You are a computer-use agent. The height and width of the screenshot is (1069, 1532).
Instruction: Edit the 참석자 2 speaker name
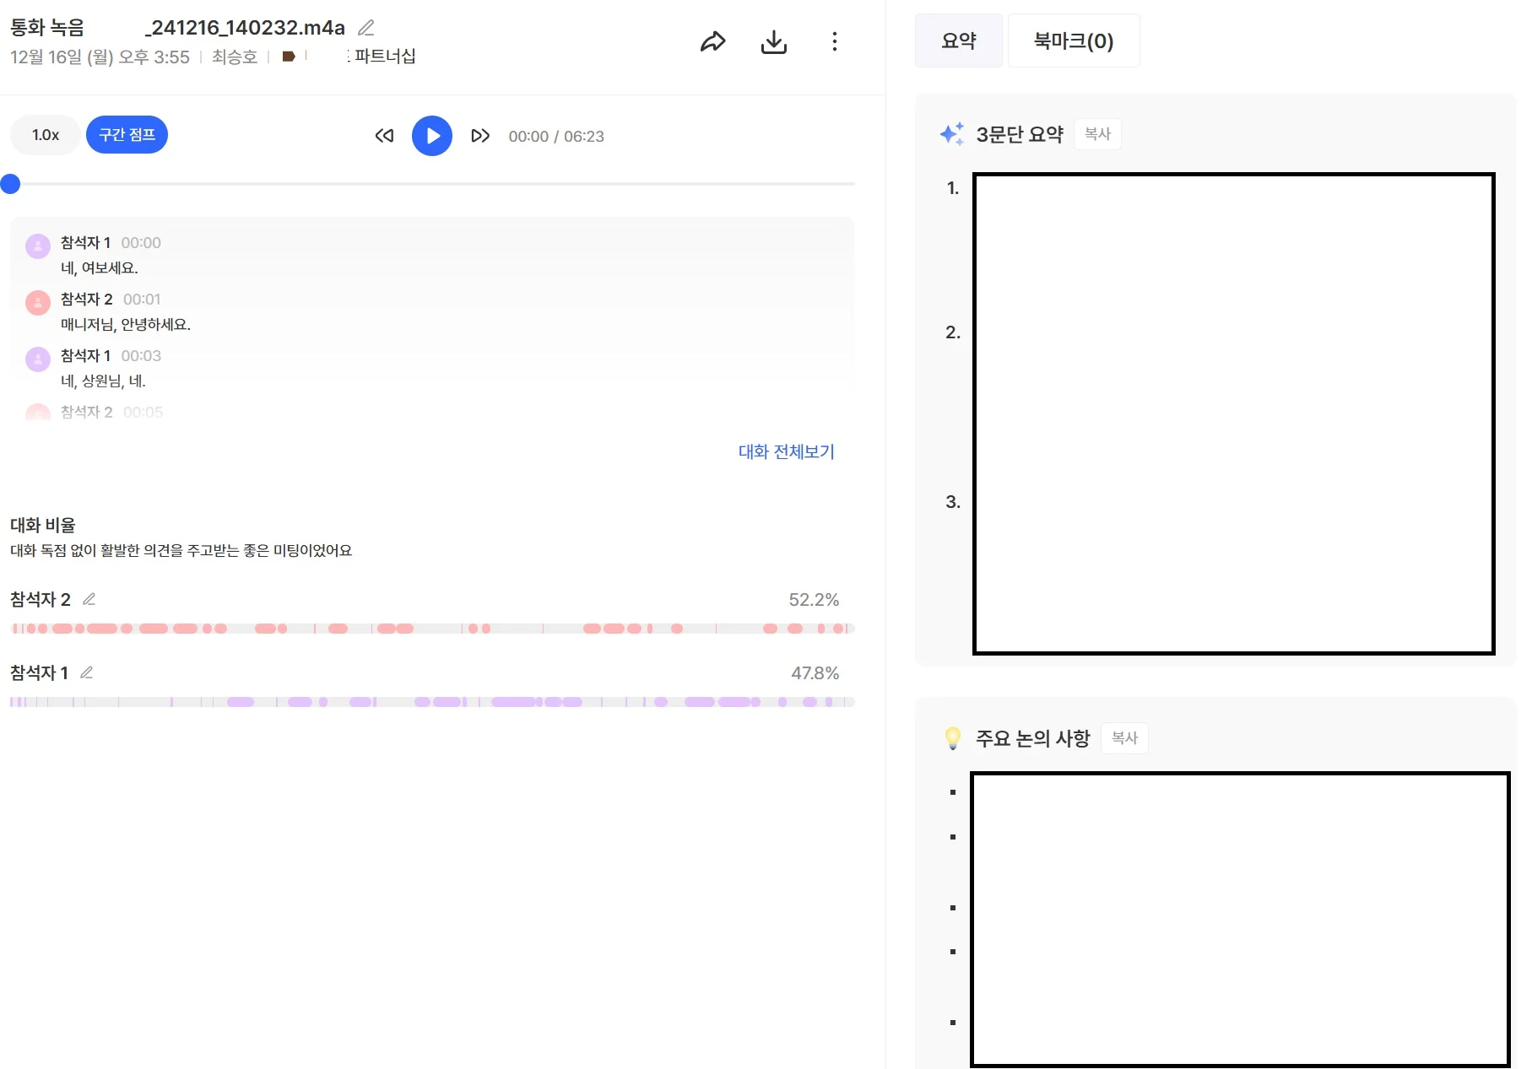tap(89, 599)
